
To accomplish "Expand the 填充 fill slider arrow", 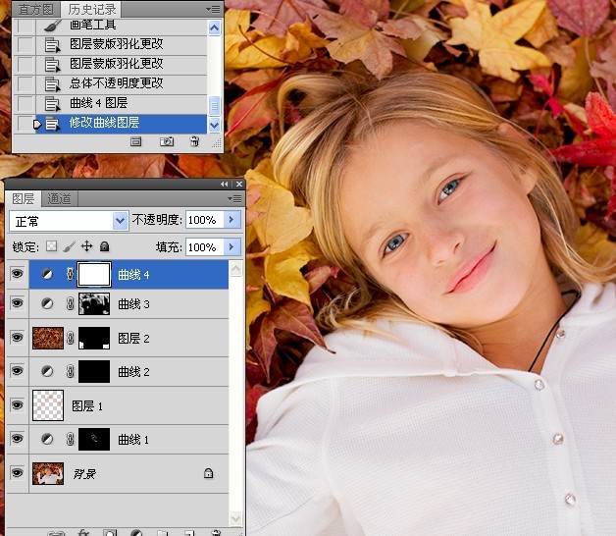I will tap(231, 247).
